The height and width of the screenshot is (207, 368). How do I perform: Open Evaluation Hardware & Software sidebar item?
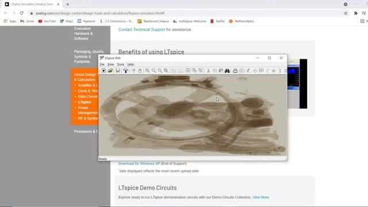pyautogui.click(x=83, y=33)
